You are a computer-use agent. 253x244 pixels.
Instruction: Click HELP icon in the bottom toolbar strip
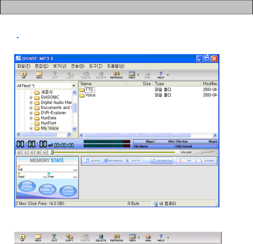tap(161, 238)
